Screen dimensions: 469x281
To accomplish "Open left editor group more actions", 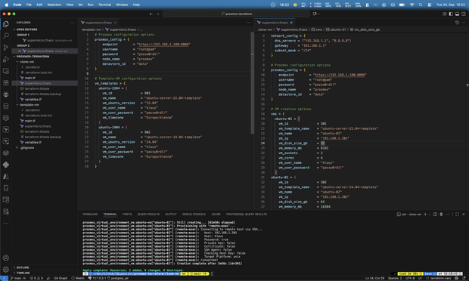I will (x=248, y=23).
